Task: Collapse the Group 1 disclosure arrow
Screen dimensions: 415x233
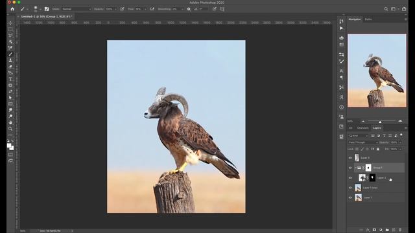Action: (x=355, y=168)
